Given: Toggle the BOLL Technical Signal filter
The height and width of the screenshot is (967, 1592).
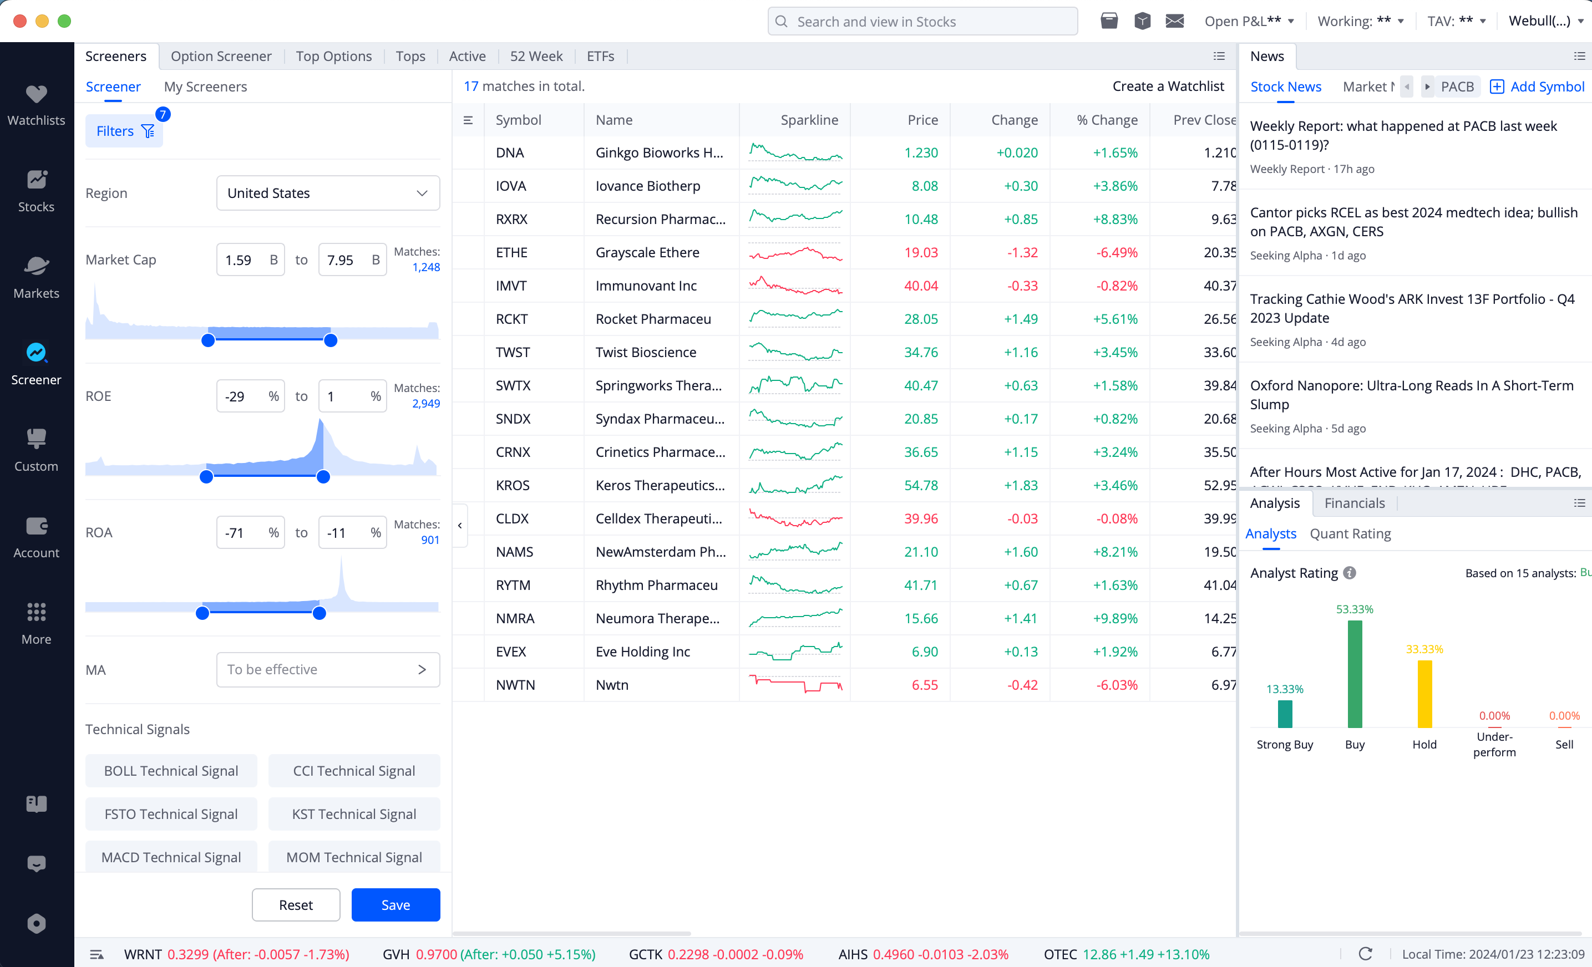Looking at the screenshot, I should coord(171,771).
